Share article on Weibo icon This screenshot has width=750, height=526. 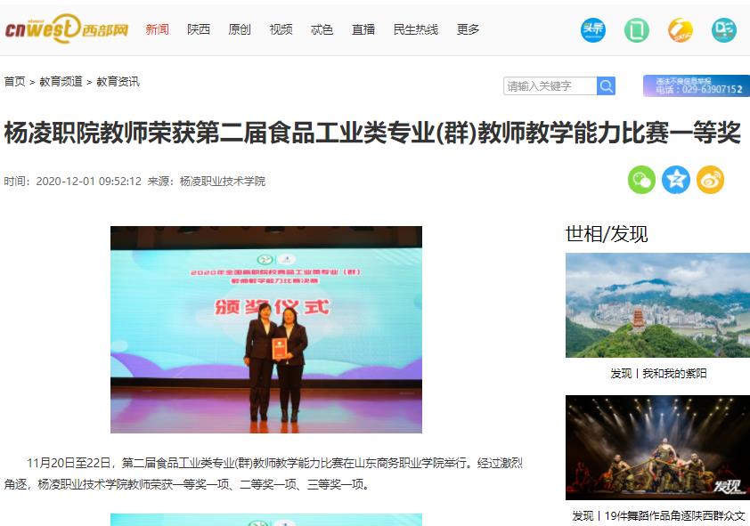pos(710,180)
